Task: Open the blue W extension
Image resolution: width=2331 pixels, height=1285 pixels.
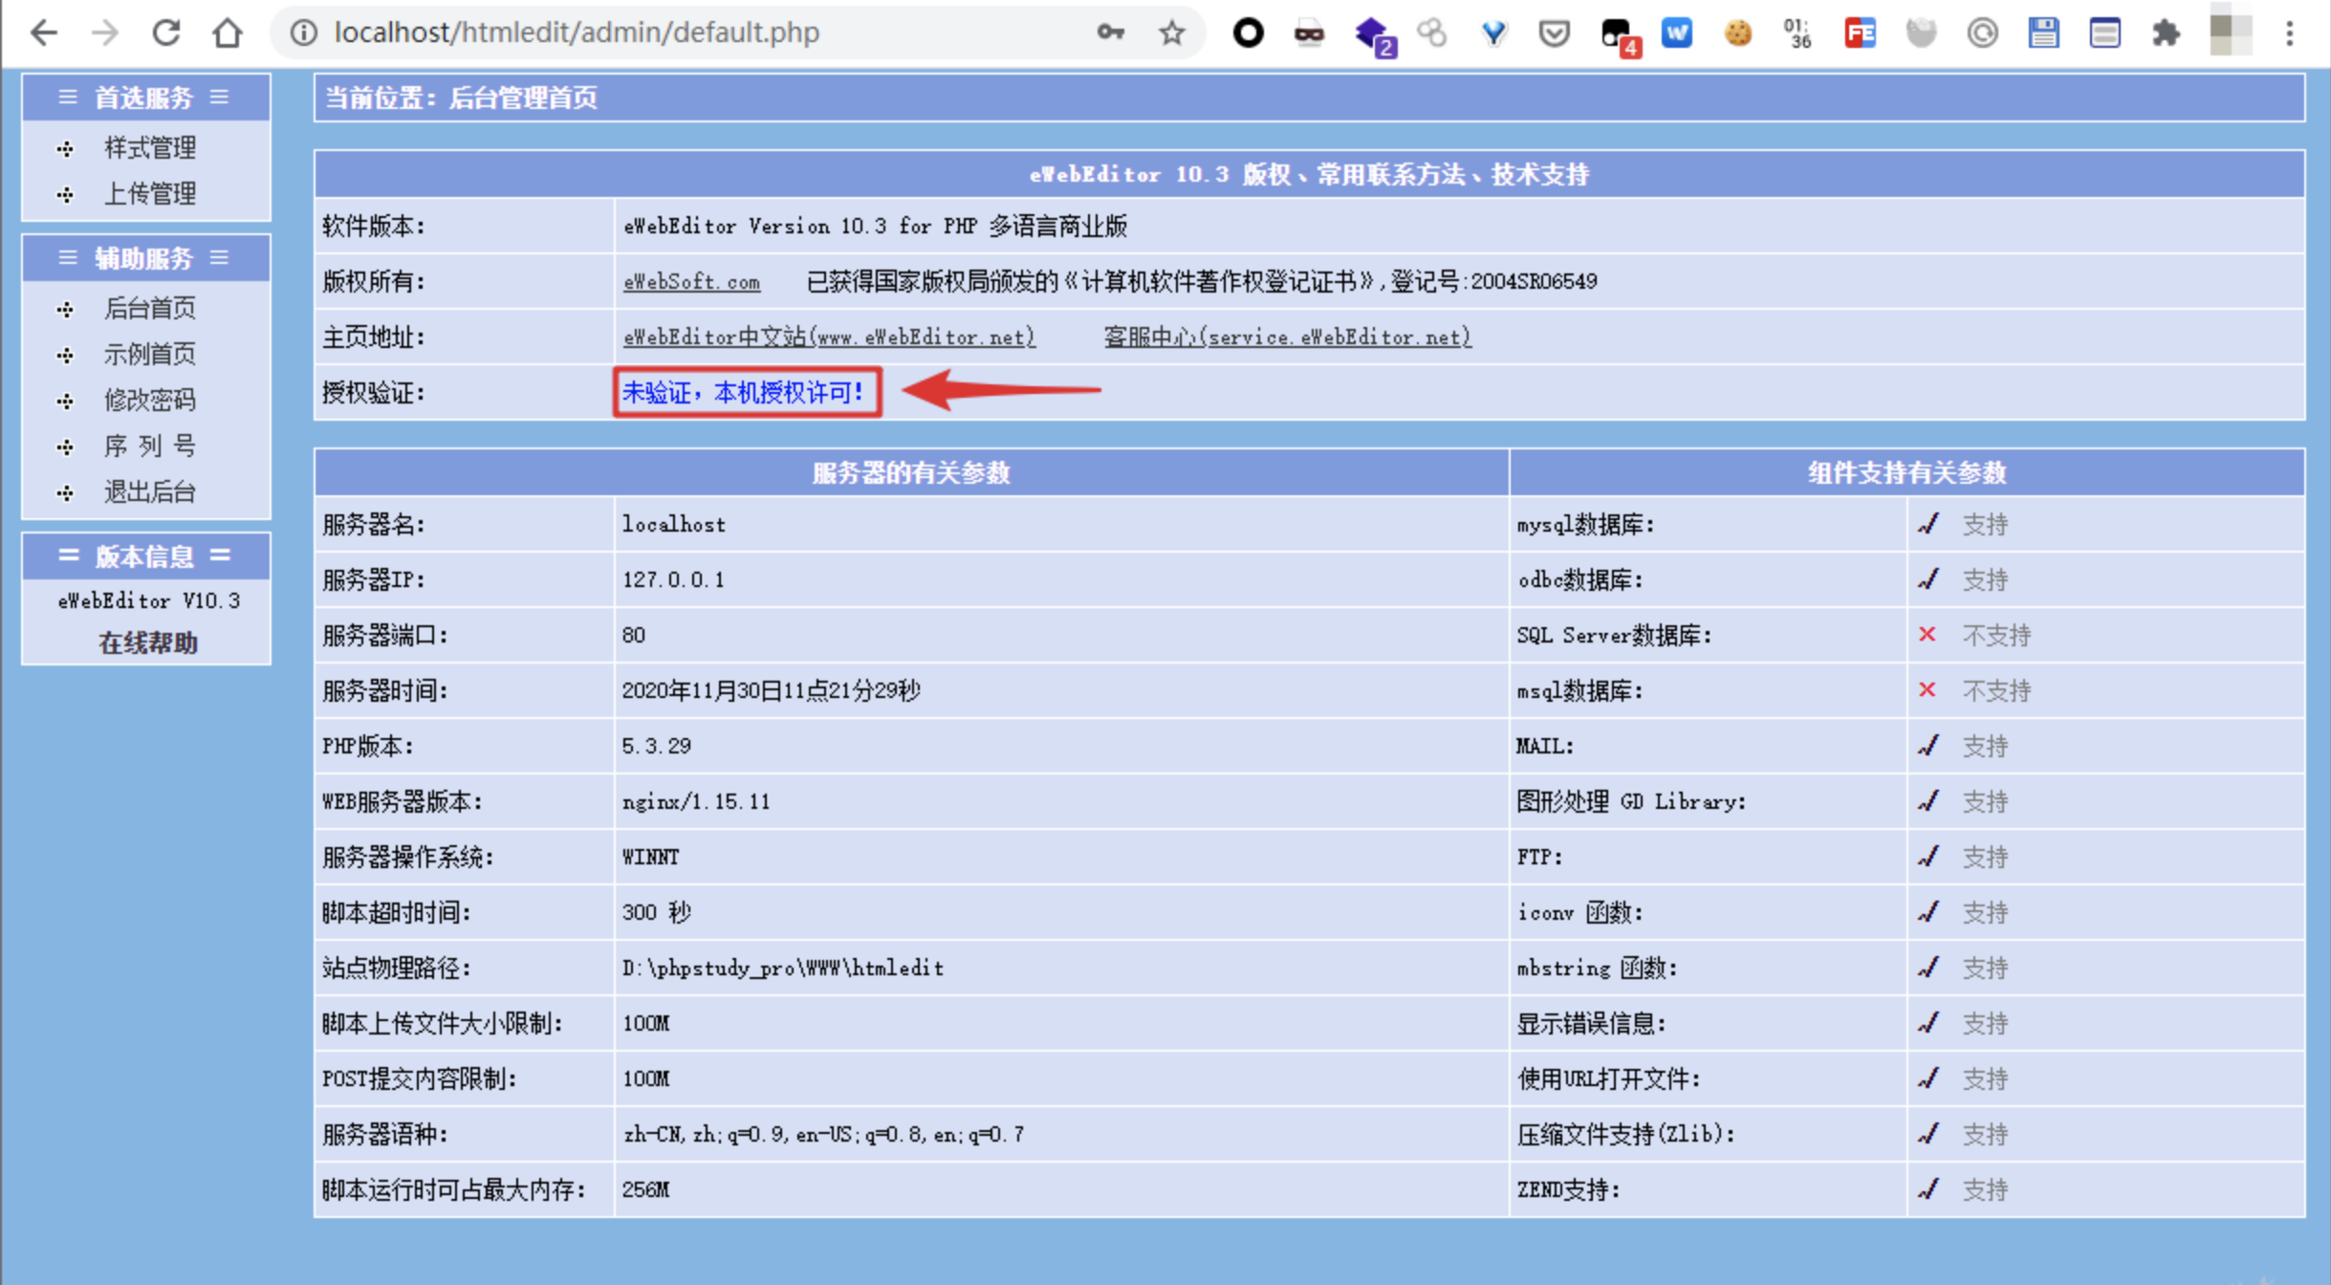Action: pos(1677,33)
